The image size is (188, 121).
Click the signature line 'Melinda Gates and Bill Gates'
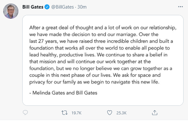(x=65, y=93)
